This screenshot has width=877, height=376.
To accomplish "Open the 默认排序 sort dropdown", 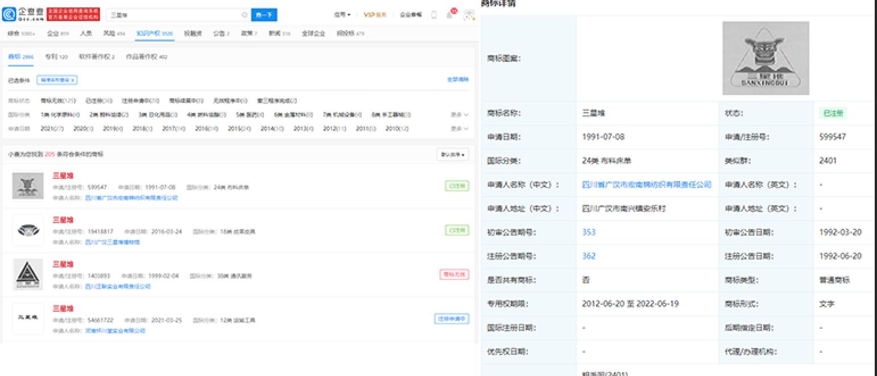I will point(453,154).
